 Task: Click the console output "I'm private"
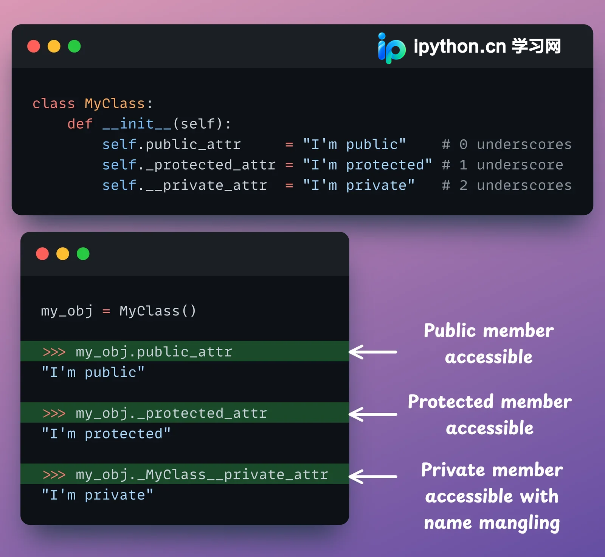coord(97,495)
